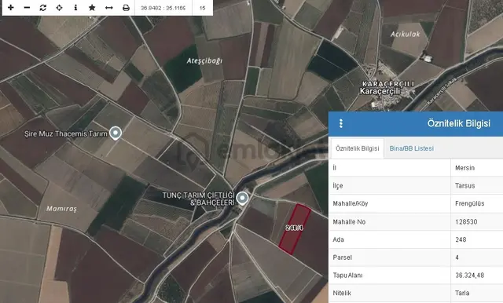The image size is (503, 303).
Task: Click the Mahalle/Köy row label
Action: click(x=351, y=203)
